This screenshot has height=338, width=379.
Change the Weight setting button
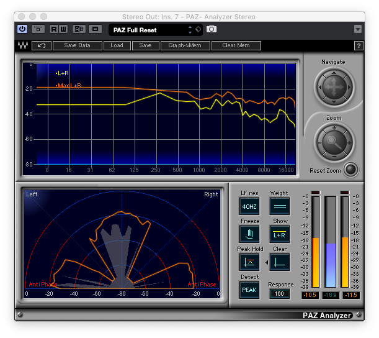coord(280,206)
